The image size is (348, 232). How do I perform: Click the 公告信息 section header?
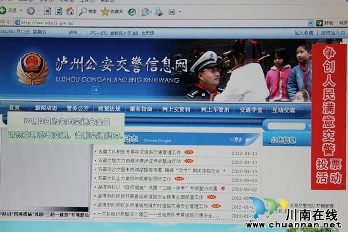pos(283,140)
